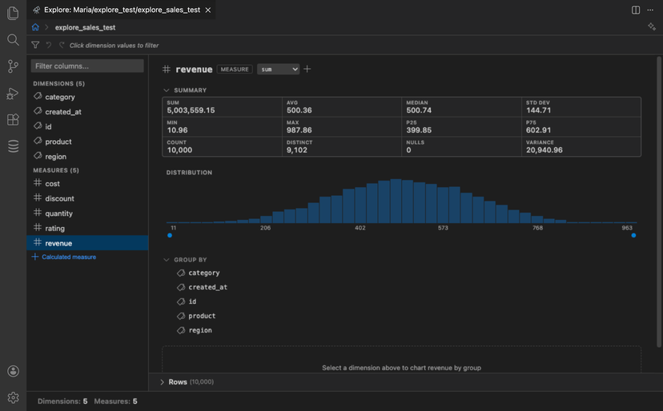Click the MAX value 987.86

[x=299, y=130]
